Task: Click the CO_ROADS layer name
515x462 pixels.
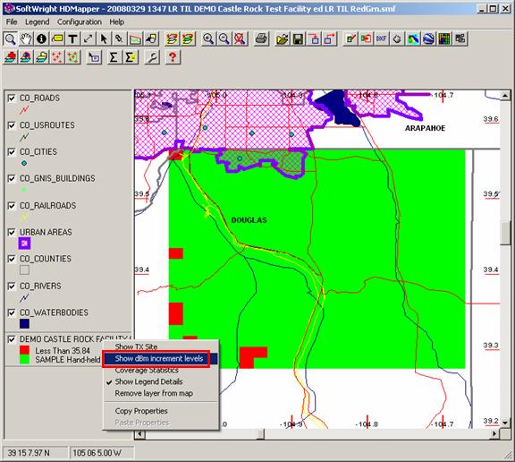Action: click(39, 98)
